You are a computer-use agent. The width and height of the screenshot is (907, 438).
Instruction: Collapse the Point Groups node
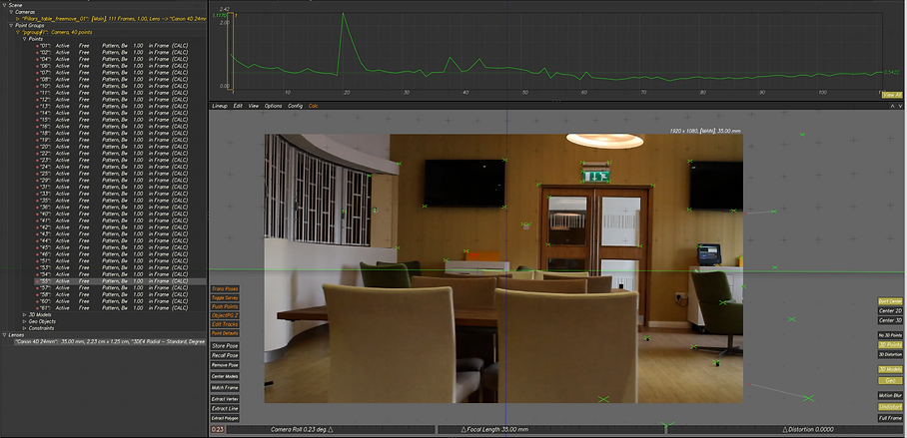[11, 25]
